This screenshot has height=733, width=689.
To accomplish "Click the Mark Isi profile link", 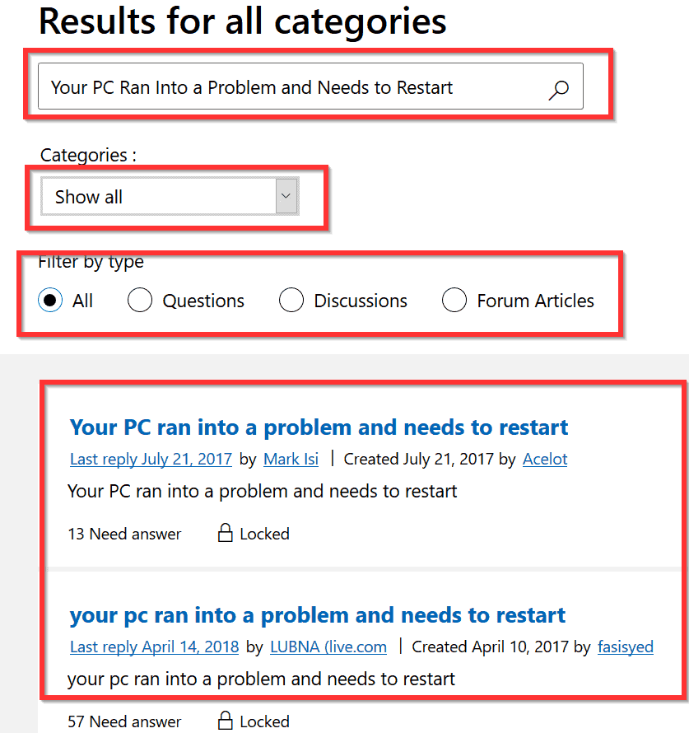I will tap(291, 459).
